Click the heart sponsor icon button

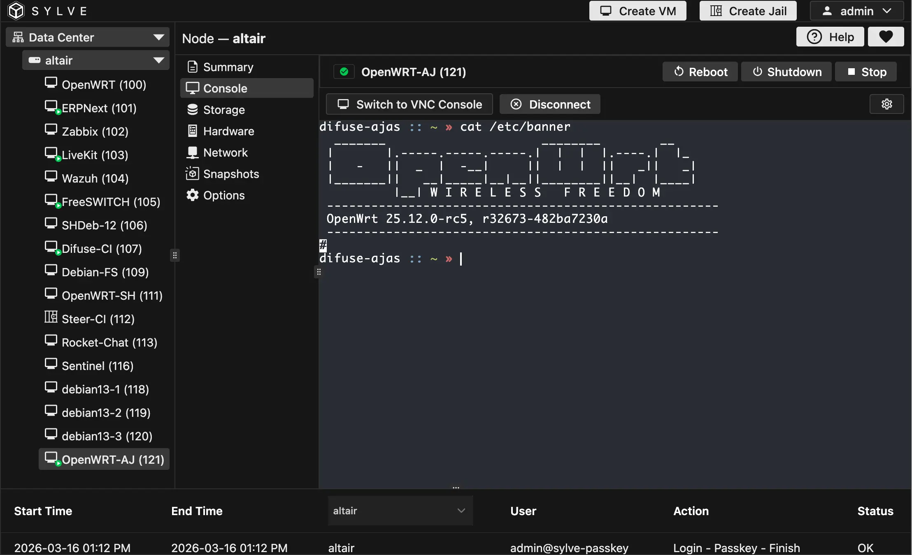[886, 37]
